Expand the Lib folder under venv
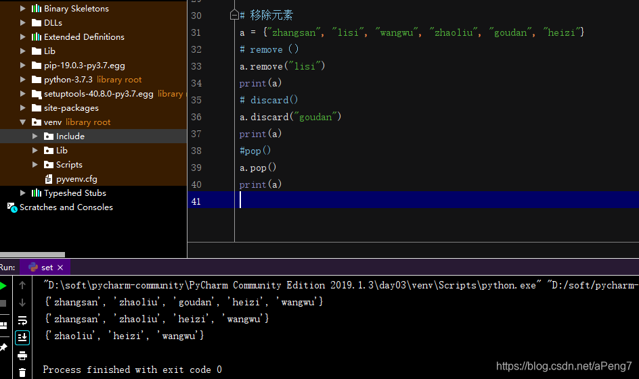The image size is (639, 379). click(x=35, y=151)
